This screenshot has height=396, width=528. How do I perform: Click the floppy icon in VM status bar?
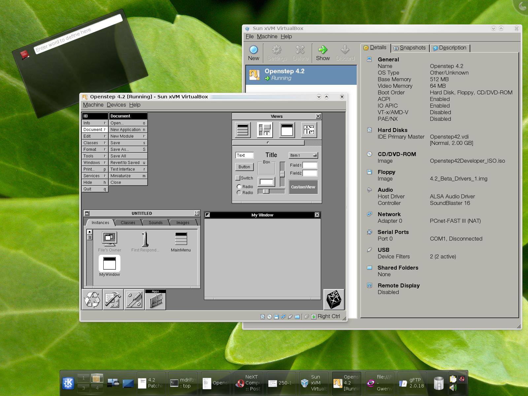[x=276, y=316]
